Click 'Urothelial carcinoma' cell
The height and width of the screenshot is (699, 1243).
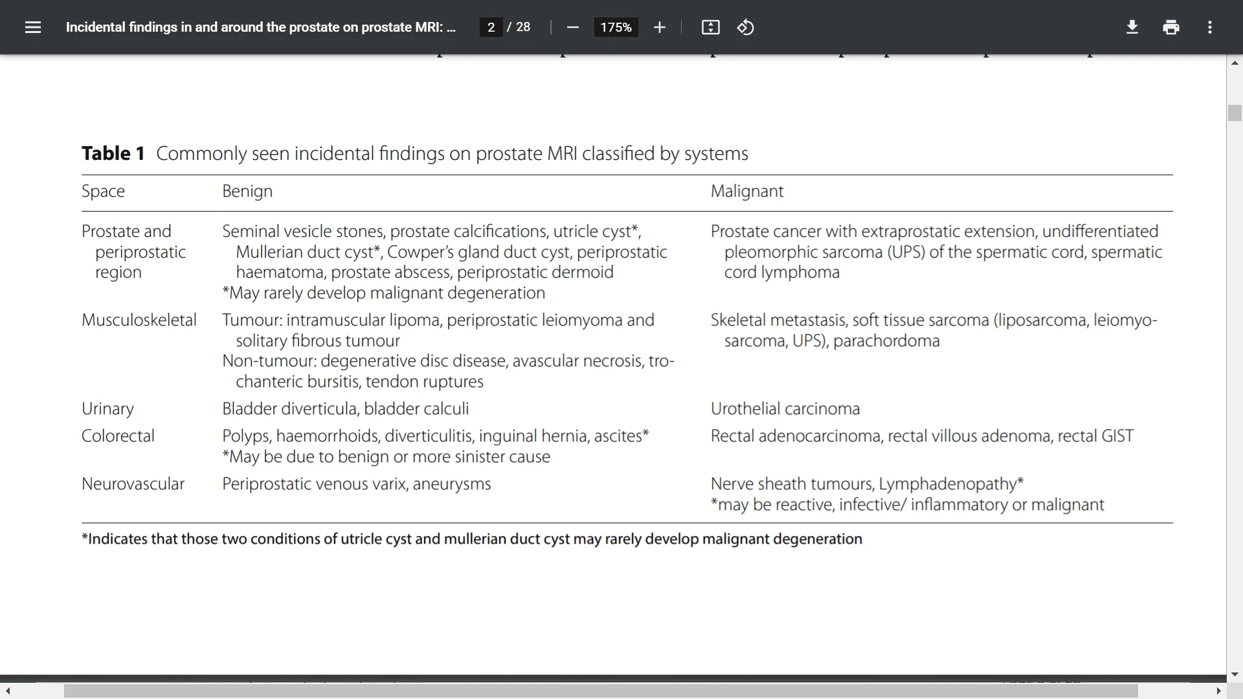click(x=785, y=408)
